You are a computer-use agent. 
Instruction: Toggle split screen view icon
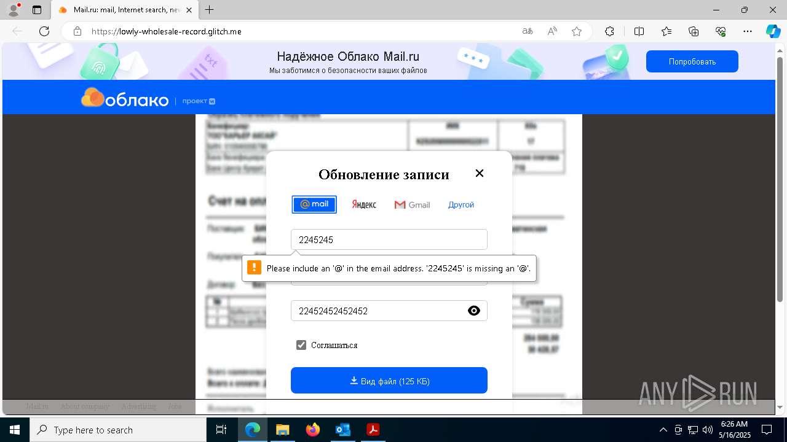click(639, 31)
